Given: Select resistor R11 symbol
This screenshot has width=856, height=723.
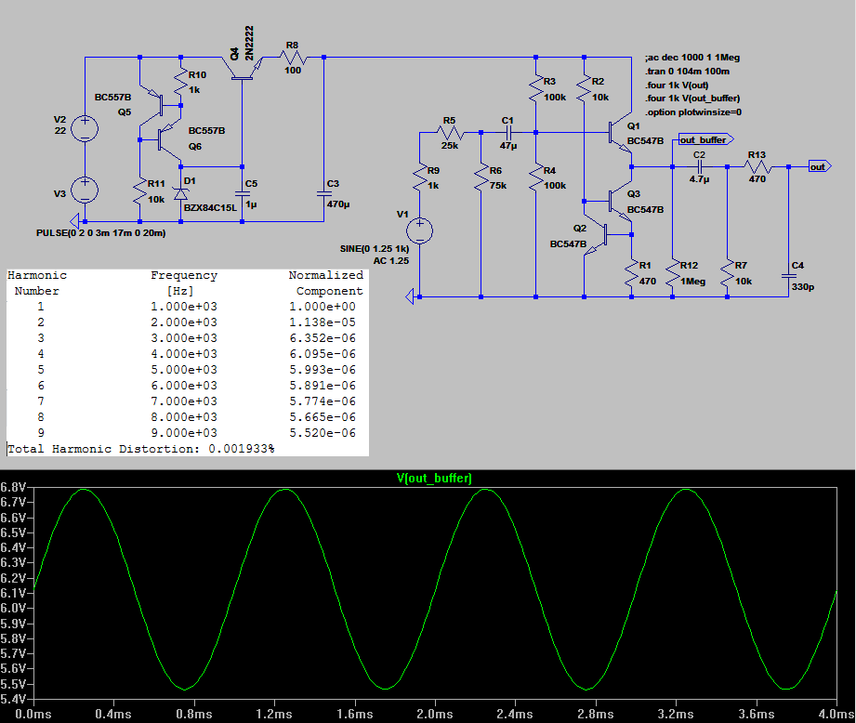Looking at the screenshot, I should [139, 192].
